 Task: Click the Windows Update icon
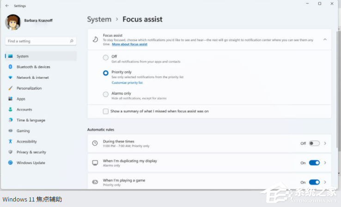point(10,163)
